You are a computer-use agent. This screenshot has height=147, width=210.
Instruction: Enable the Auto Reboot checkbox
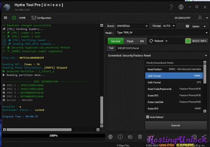pyautogui.click(x=148, y=117)
